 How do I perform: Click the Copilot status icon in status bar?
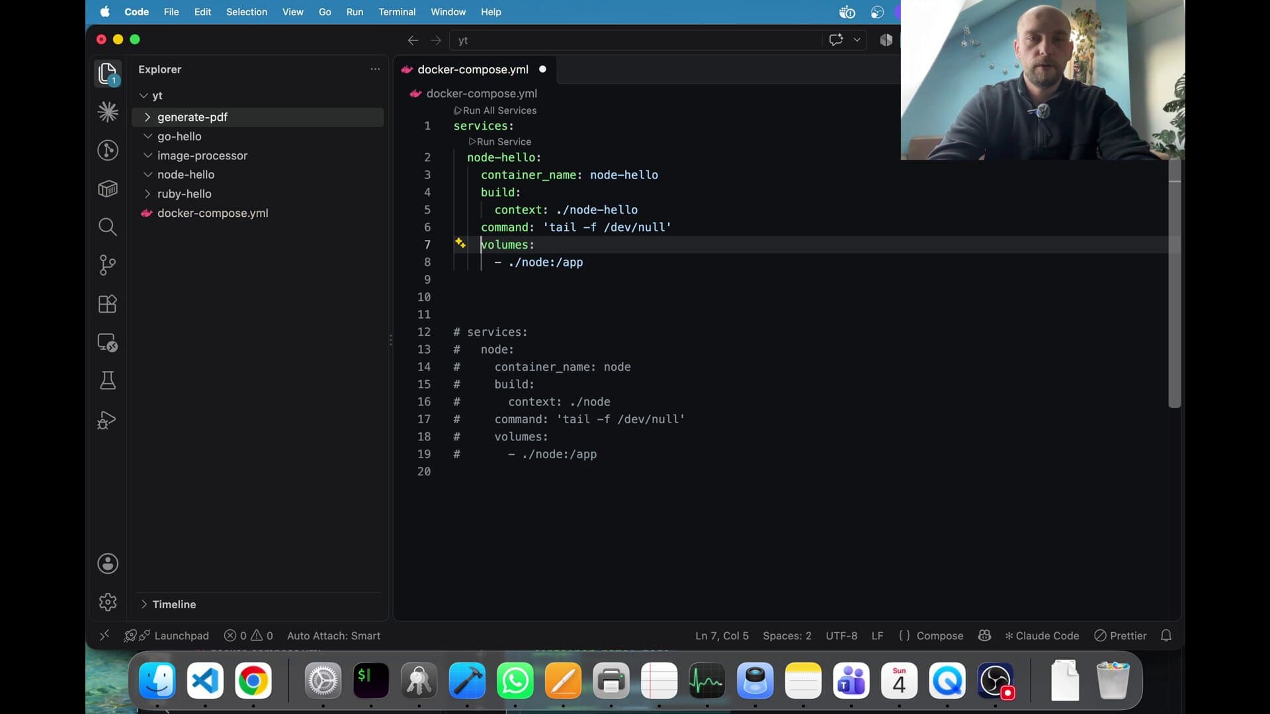984,635
